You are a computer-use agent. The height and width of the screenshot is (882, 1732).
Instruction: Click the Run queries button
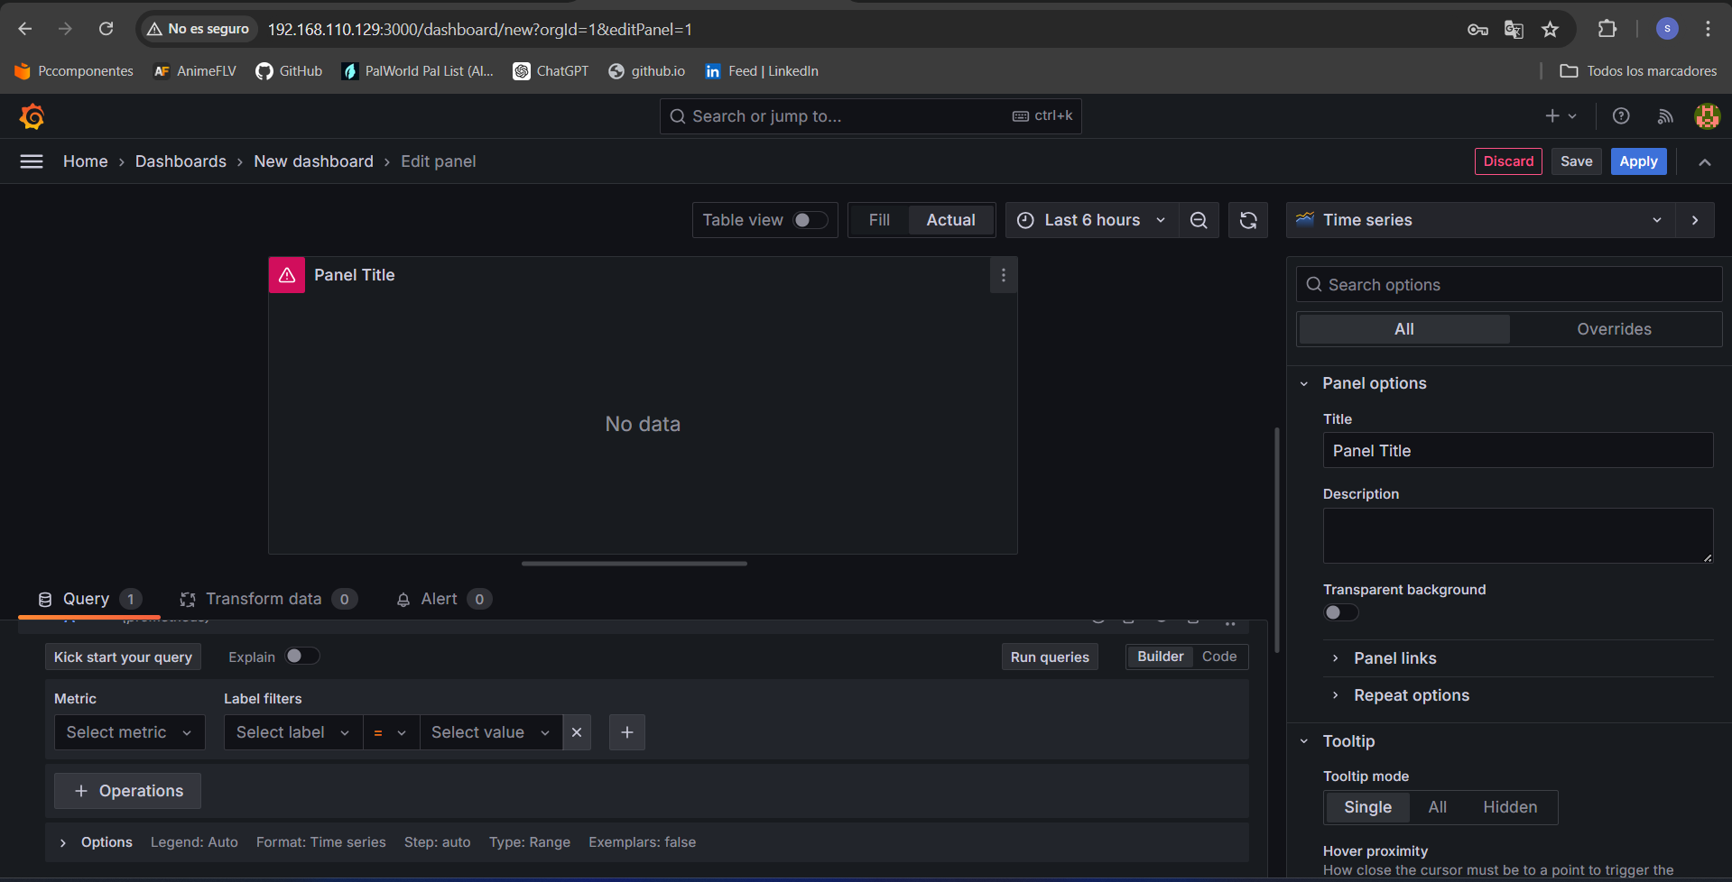click(x=1049, y=657)
